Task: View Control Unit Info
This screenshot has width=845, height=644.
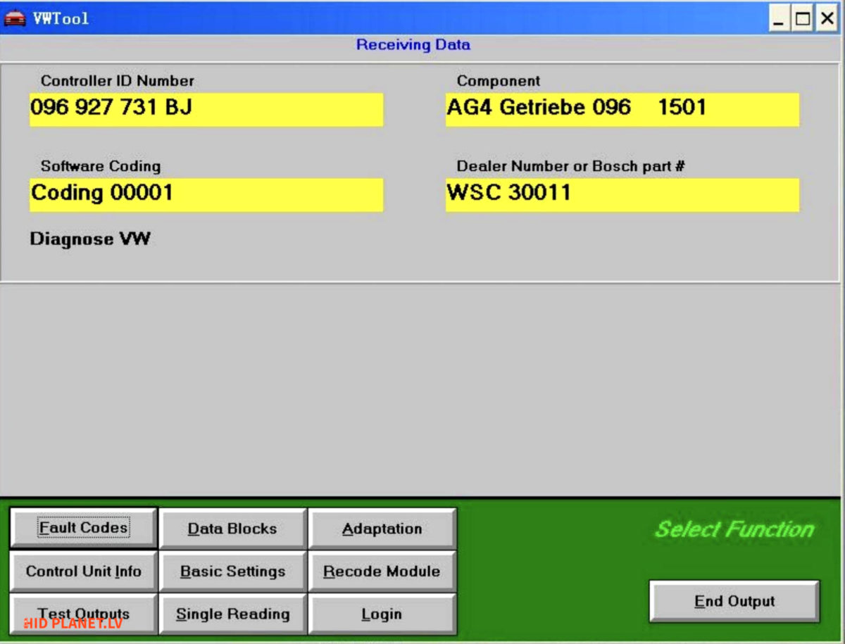Action: [83, 572]
